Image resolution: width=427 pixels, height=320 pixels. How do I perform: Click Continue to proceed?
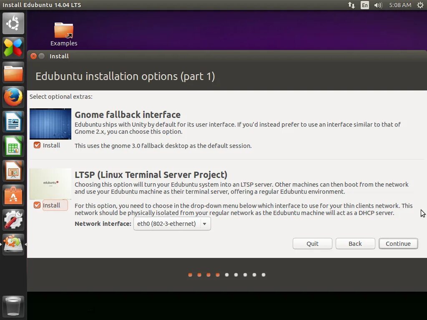point(398,243)
